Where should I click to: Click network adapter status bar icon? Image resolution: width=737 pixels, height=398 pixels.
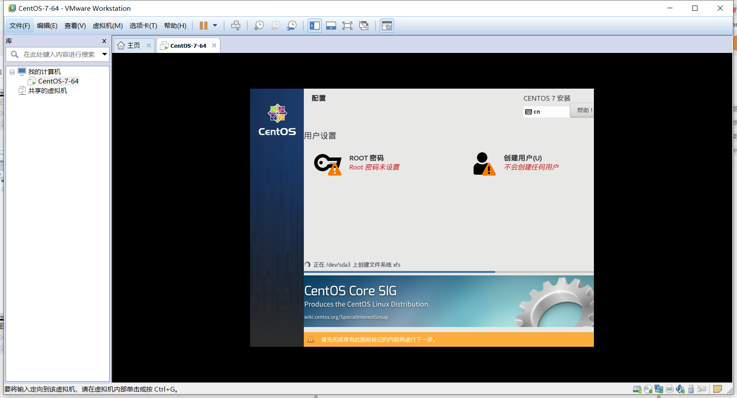pyautogui.click(x=659, y=389)
